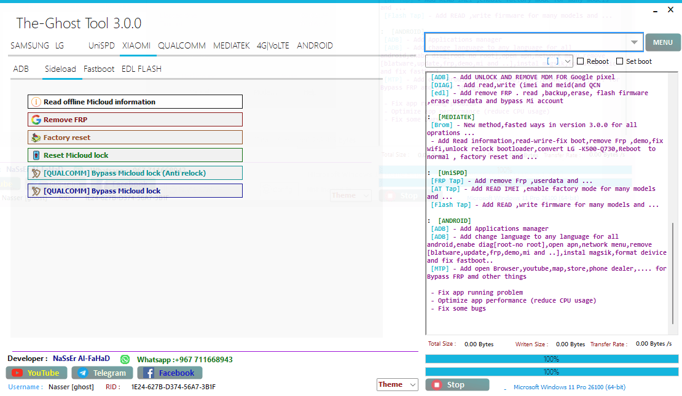Select the Fastboot sub-tab

click(99, 69)
